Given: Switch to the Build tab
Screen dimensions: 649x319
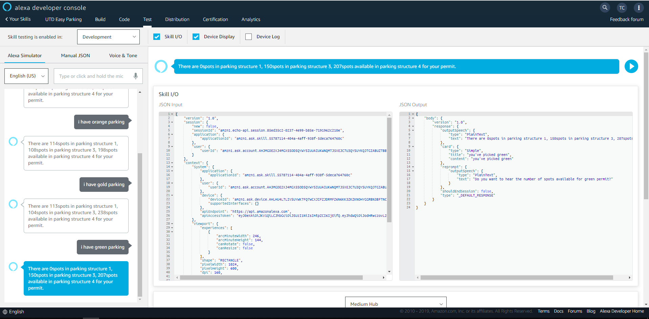Looking at the screenshot, I should coord(100,19).
